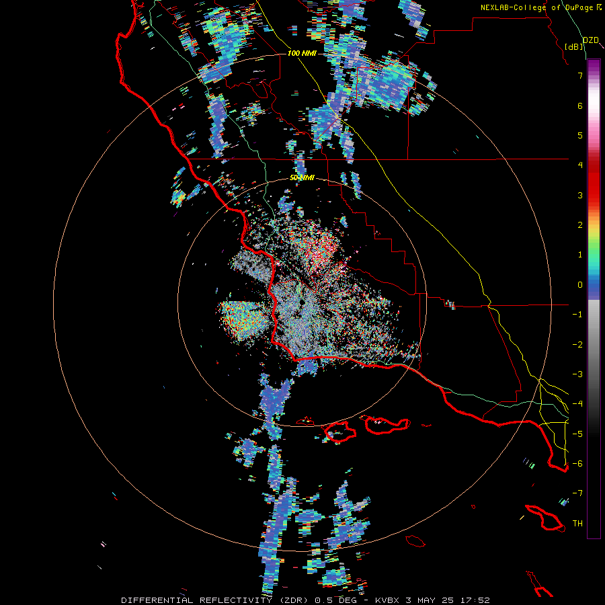Click the [dB] unit label

(574, 46)
